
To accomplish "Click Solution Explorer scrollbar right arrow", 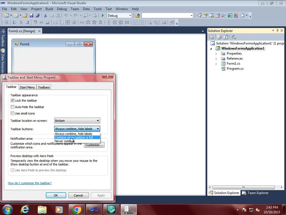I will [x=282, y=187].
